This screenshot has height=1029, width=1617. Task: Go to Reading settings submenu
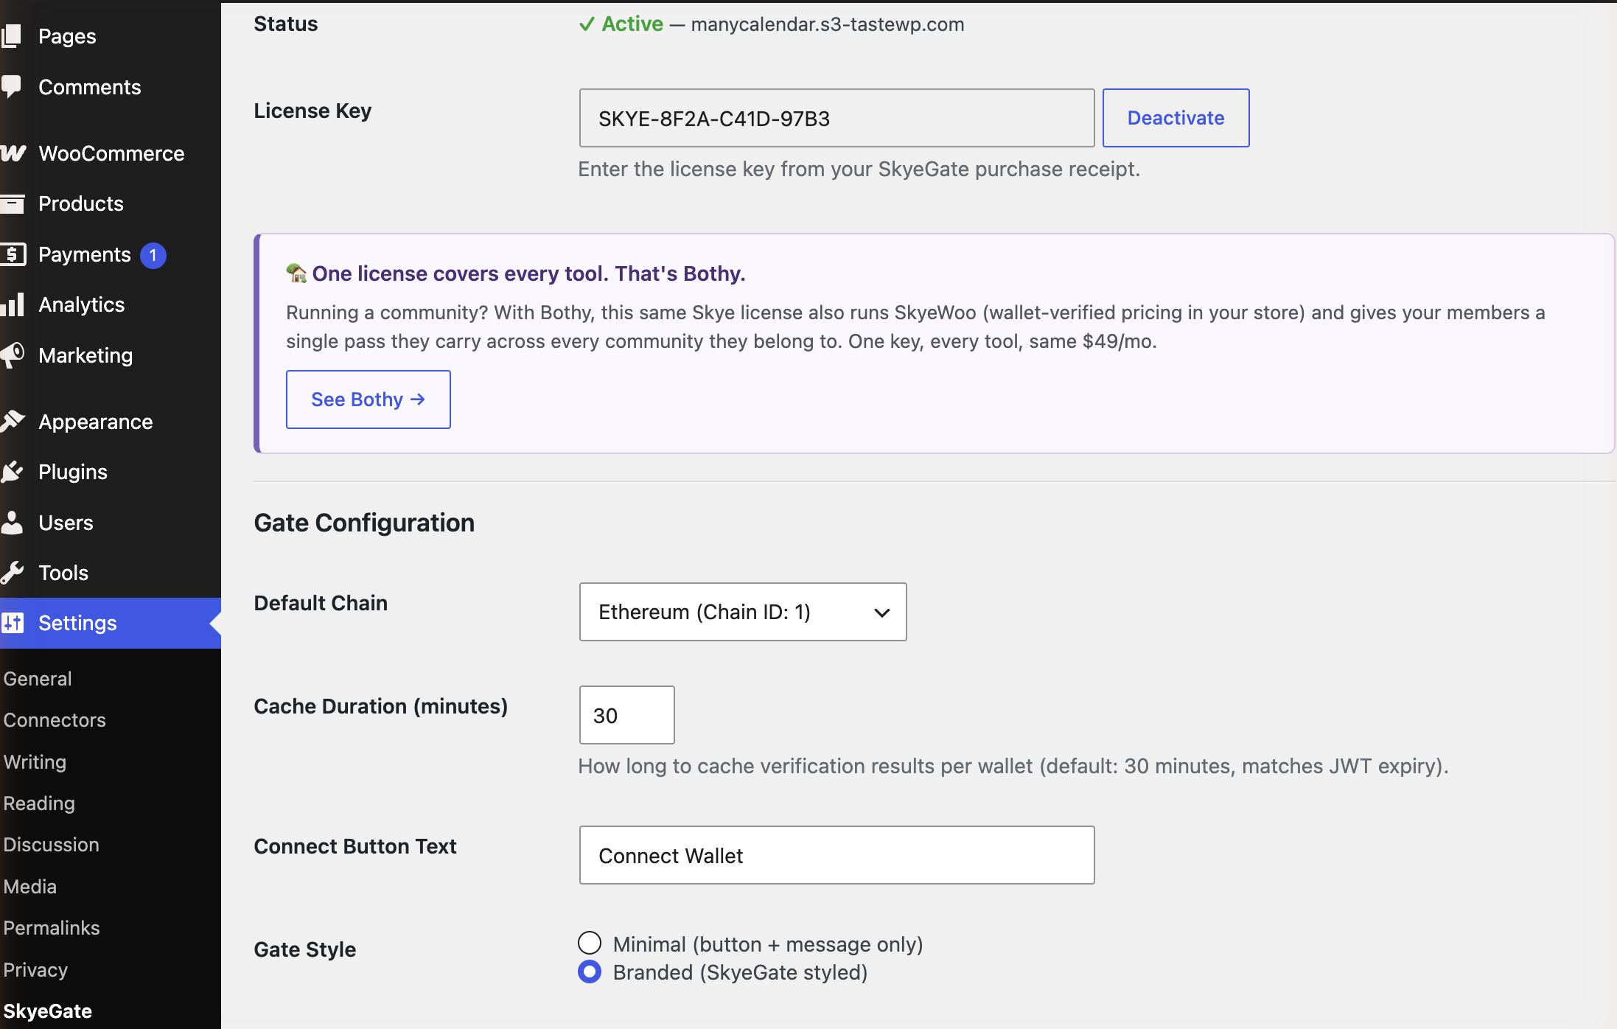point(39,803)
